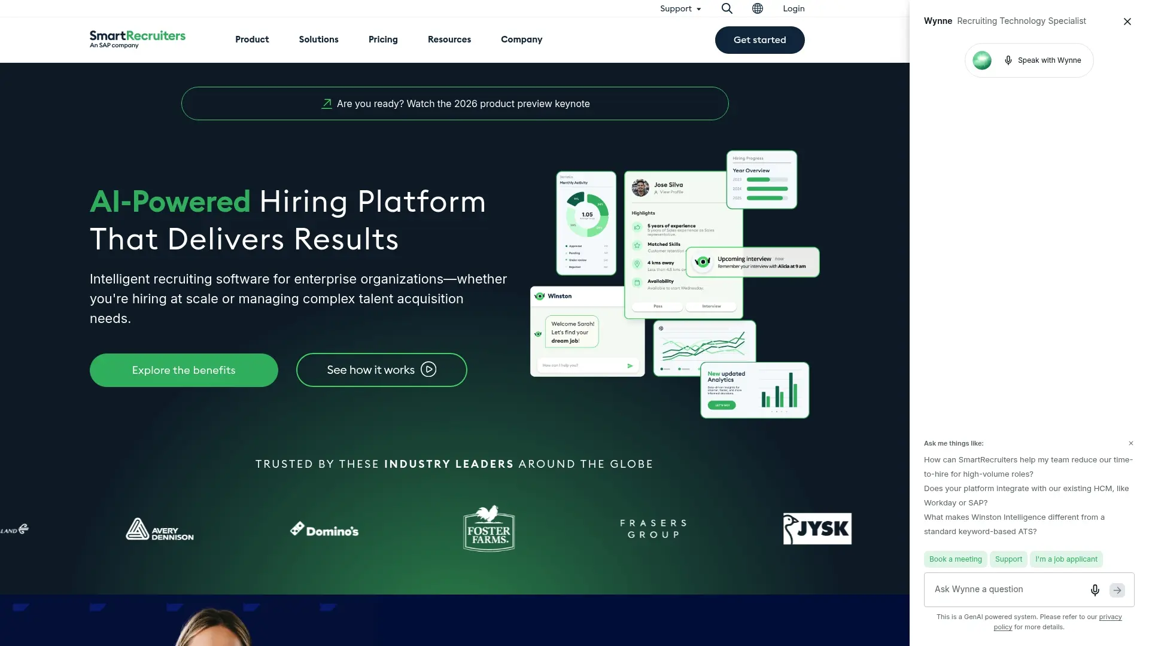This screenshot has width=1149, height=646.
Task: Open the Solutions menu
Action: tap(319, 39)
